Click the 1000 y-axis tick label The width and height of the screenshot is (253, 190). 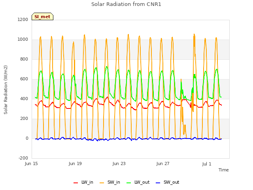23,40
